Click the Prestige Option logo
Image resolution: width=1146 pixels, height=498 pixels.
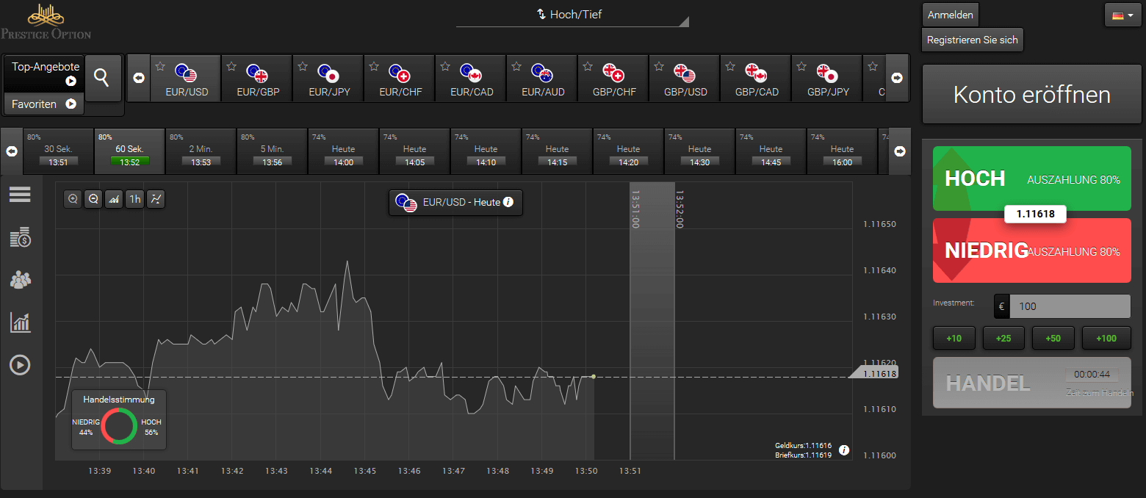pos(46,21)
